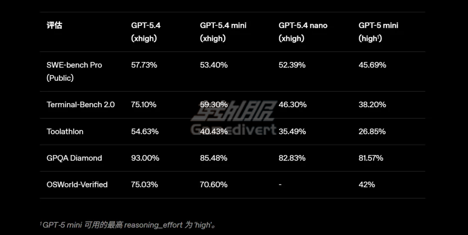Viewport: 468px width, 235px height.
Task: Click the GPT-5.4 nano (xhigh) column header
Action: pos(303,32)
